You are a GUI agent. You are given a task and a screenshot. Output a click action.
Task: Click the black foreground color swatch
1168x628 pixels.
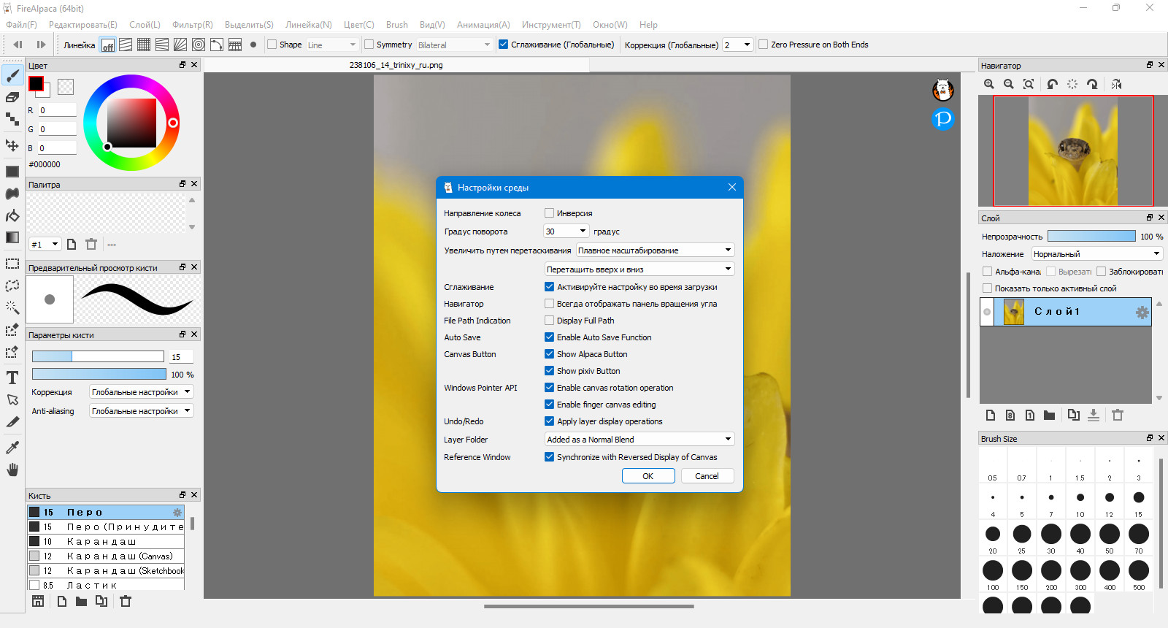[x=36, y=83]
